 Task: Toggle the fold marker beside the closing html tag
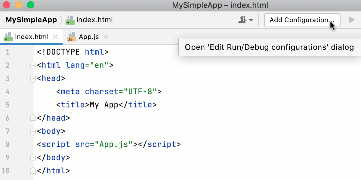[33, 170]
